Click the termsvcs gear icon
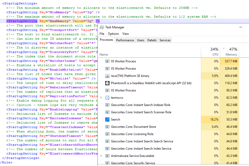Image resolution: width=249 pixels, height=166 pixels. click(x=107, y=98)
